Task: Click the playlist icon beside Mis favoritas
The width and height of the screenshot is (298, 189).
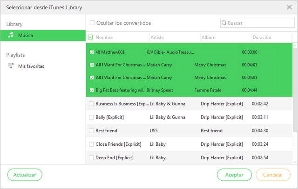Action: (x=11, y=66)
